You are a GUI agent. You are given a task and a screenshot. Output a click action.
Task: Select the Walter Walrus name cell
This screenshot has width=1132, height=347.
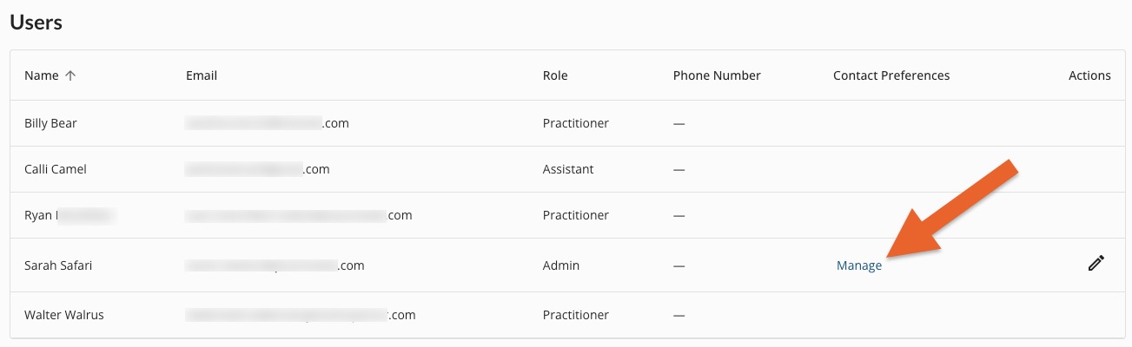pyautogui.click(x=64, y=315)
